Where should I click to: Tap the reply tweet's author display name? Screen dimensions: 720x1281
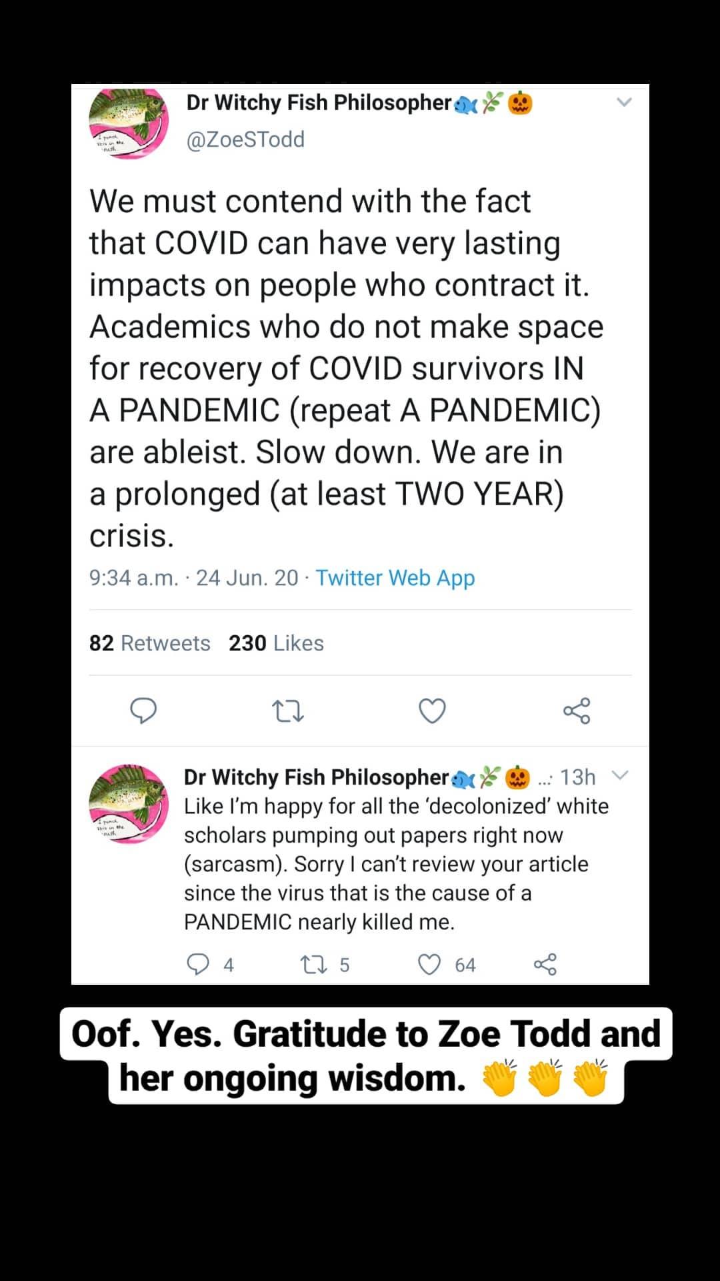[316, 777]
